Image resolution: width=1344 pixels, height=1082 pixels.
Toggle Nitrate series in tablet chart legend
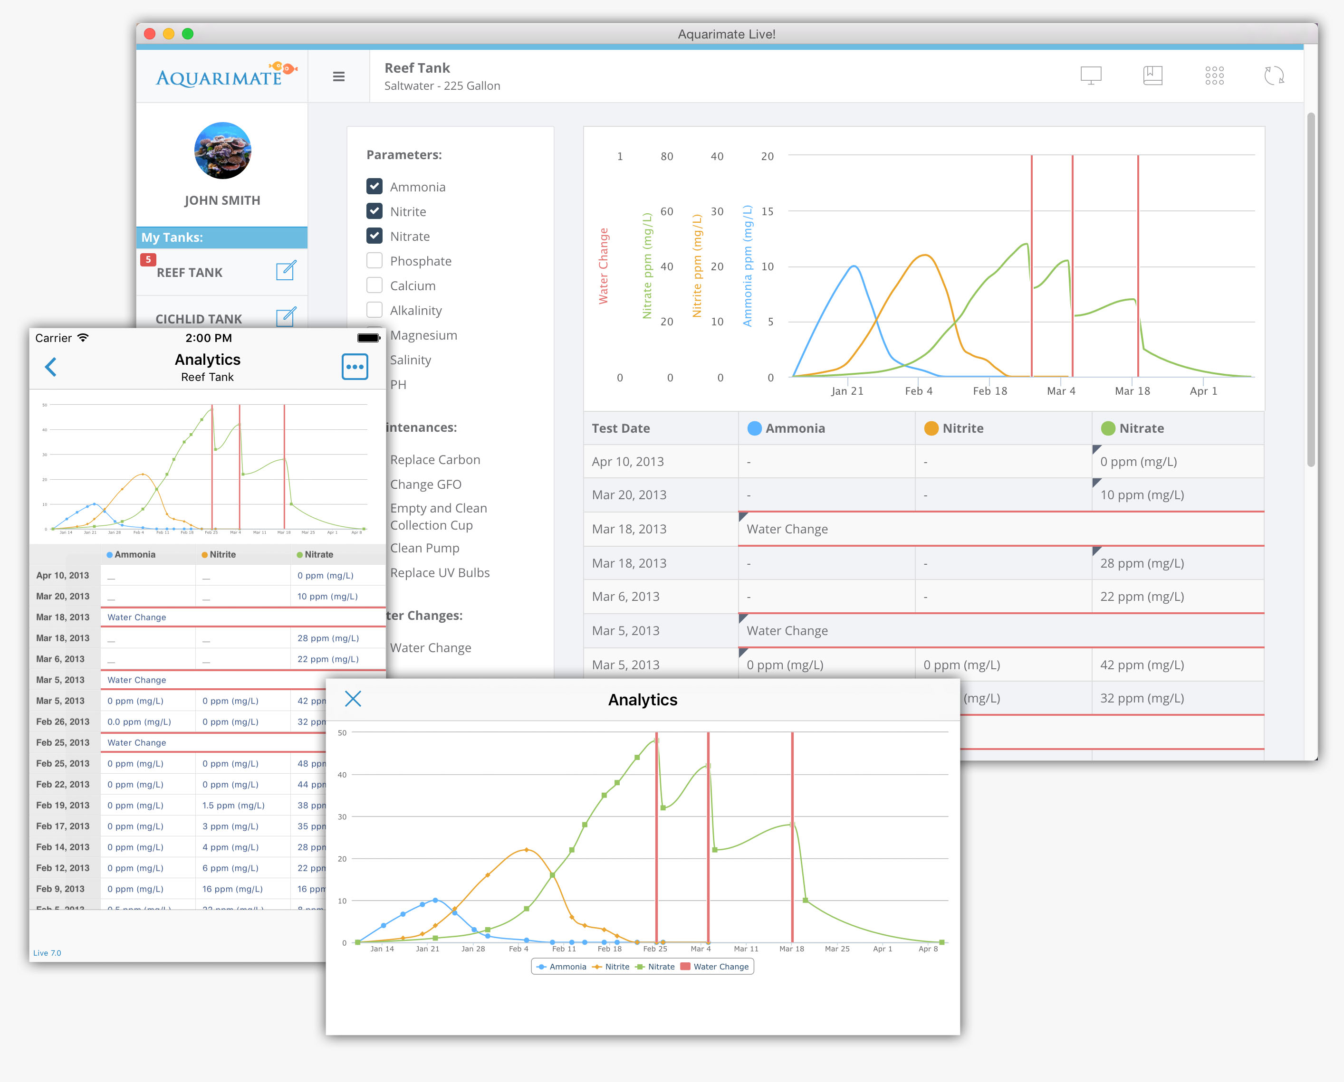(x=655, y=967)
